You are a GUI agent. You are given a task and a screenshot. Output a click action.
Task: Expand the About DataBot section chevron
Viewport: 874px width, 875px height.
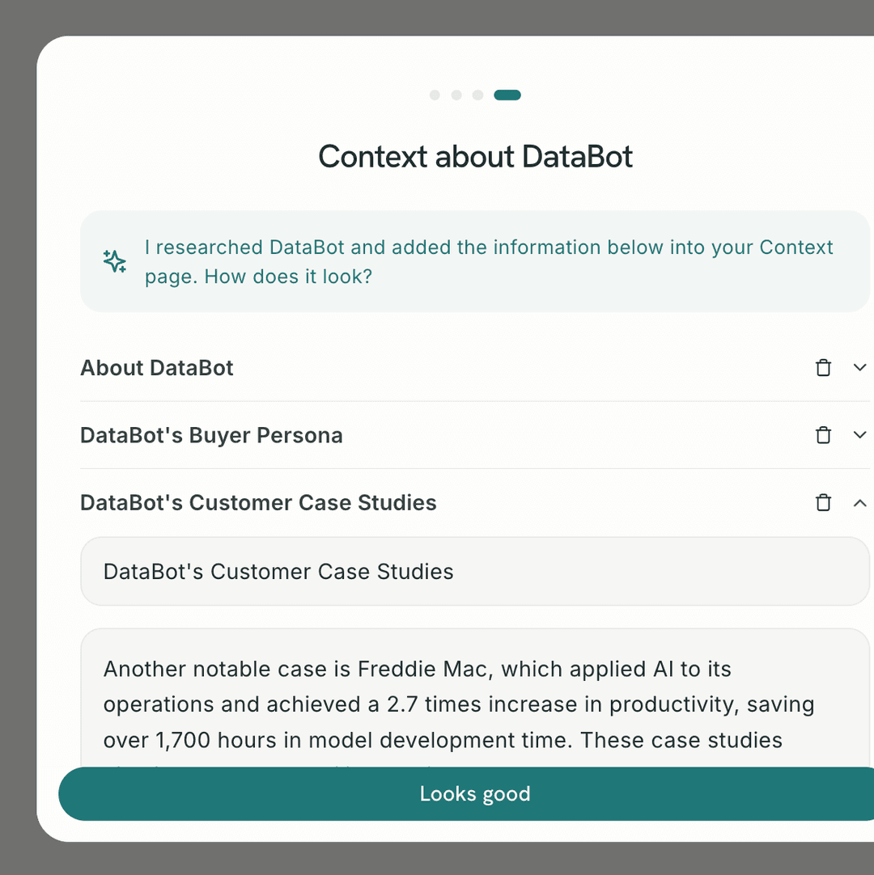[859, 368]
